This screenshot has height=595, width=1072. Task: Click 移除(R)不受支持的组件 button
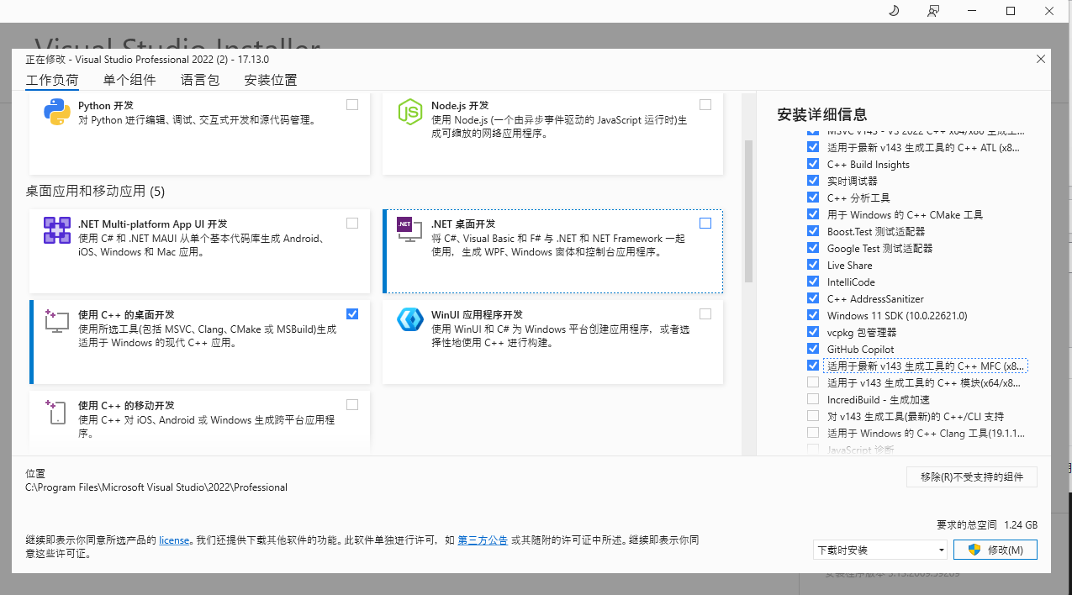(971, 477)
